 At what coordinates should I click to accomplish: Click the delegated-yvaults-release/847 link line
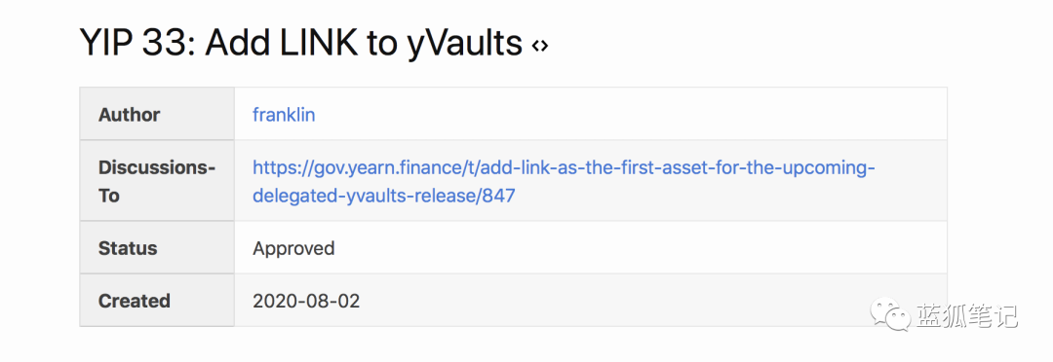point(383,196)
